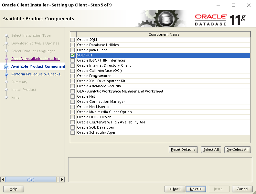The image size is (256, 194).
Task: Select Oracle Call Interface (OCI) row text
Action: coord(99,71)
